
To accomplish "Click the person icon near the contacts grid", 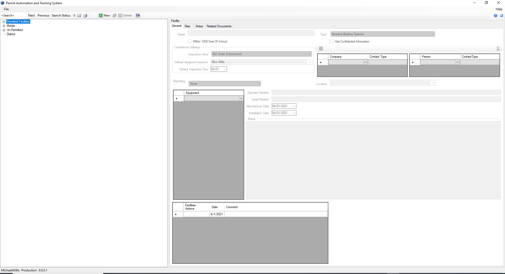I will pos(498,49).
